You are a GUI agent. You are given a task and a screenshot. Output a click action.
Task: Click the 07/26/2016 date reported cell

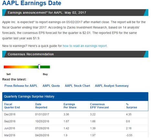click(x=42, y=128)
